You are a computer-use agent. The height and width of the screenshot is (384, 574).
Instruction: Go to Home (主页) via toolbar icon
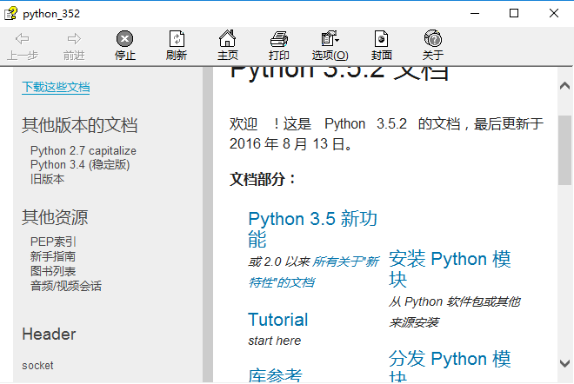coord(227,39)
